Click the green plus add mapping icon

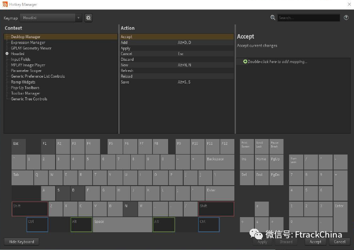245,62
